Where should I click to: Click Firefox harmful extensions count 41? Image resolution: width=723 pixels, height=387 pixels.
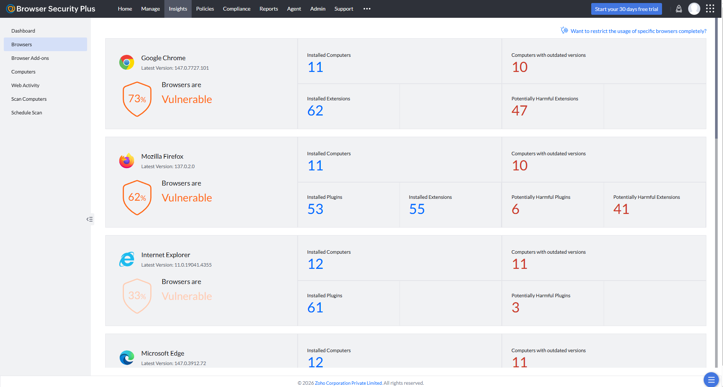tap(621, 209)
